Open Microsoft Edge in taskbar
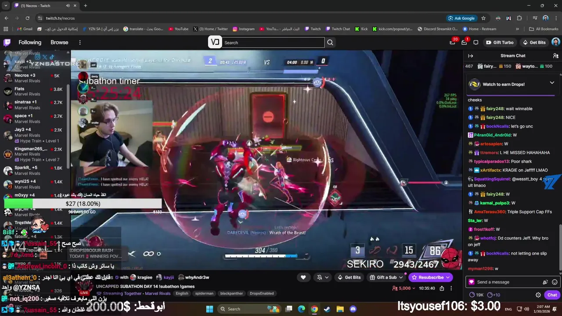 pyautogui.click(x=301, y=309)
